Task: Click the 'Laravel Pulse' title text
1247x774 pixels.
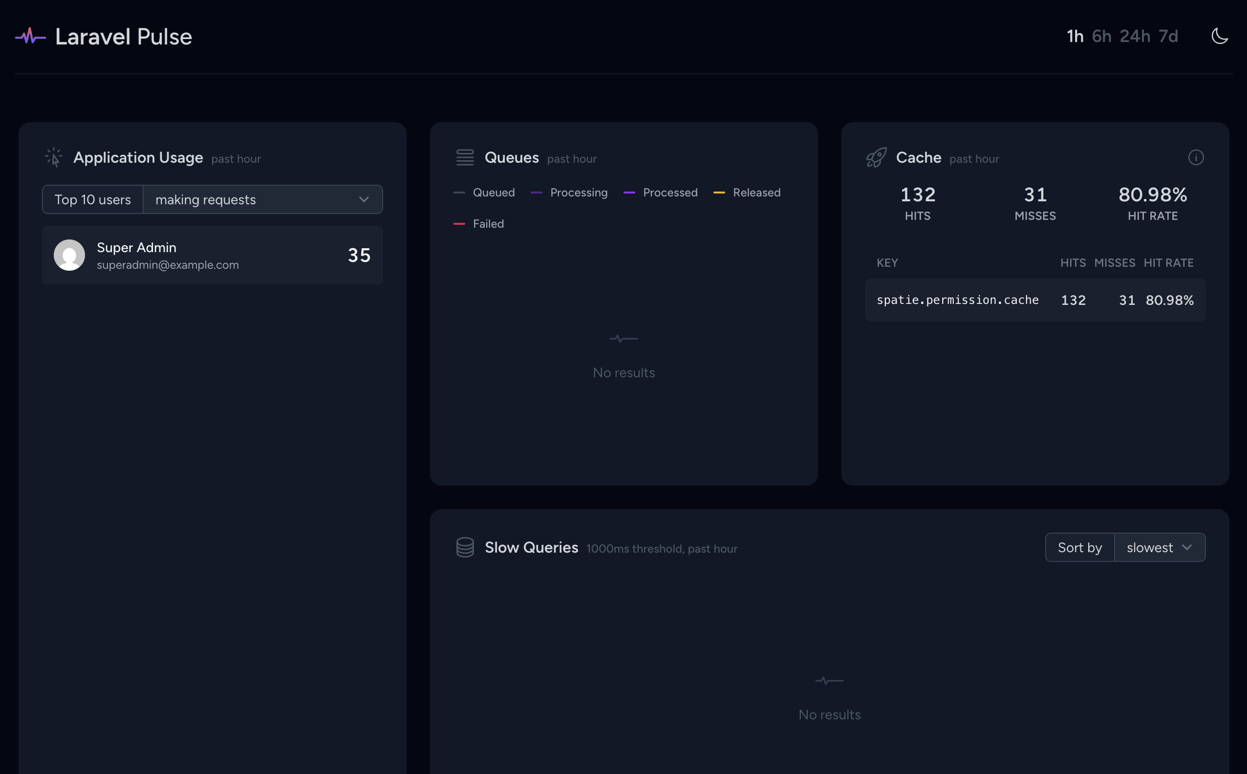Action: click(x=123, y=36)
